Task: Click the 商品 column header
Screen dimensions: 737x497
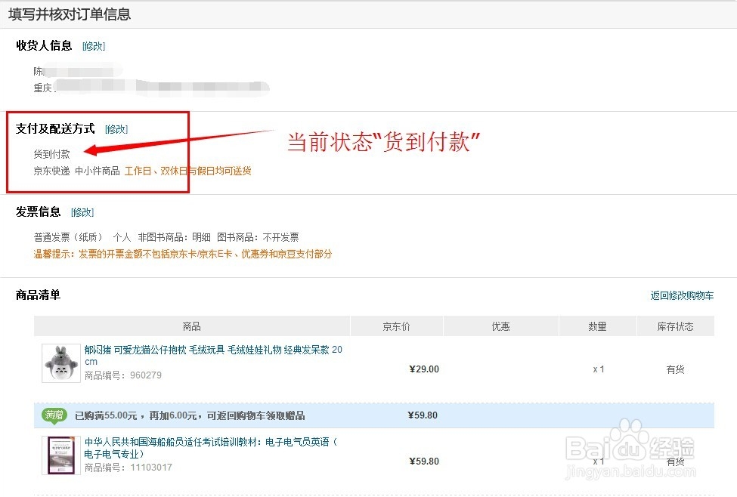Action: tap(192, 326)
